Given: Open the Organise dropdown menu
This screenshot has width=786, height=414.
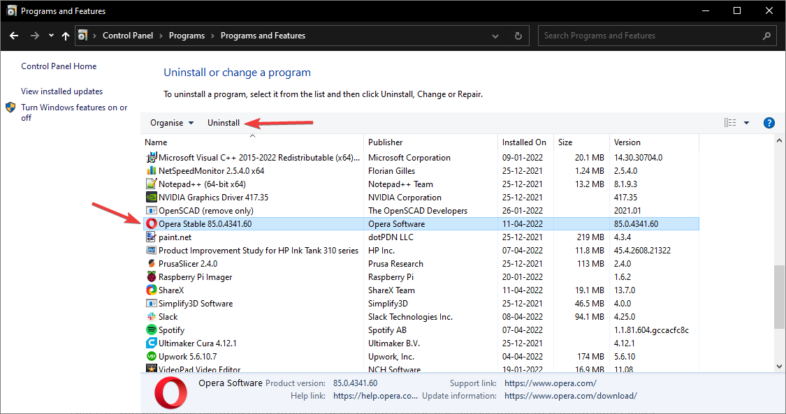Looking at the screenshot, I should [x=172, y=123].
